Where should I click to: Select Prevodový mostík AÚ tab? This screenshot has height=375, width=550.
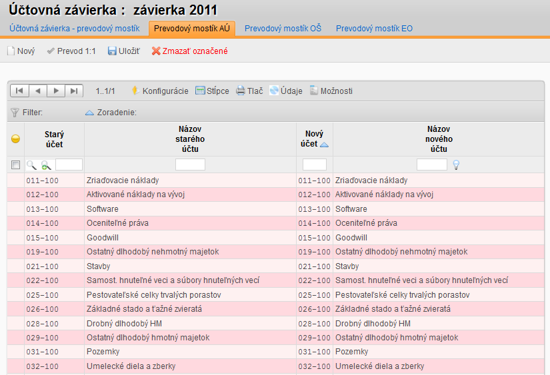click(x=192, y=29)
